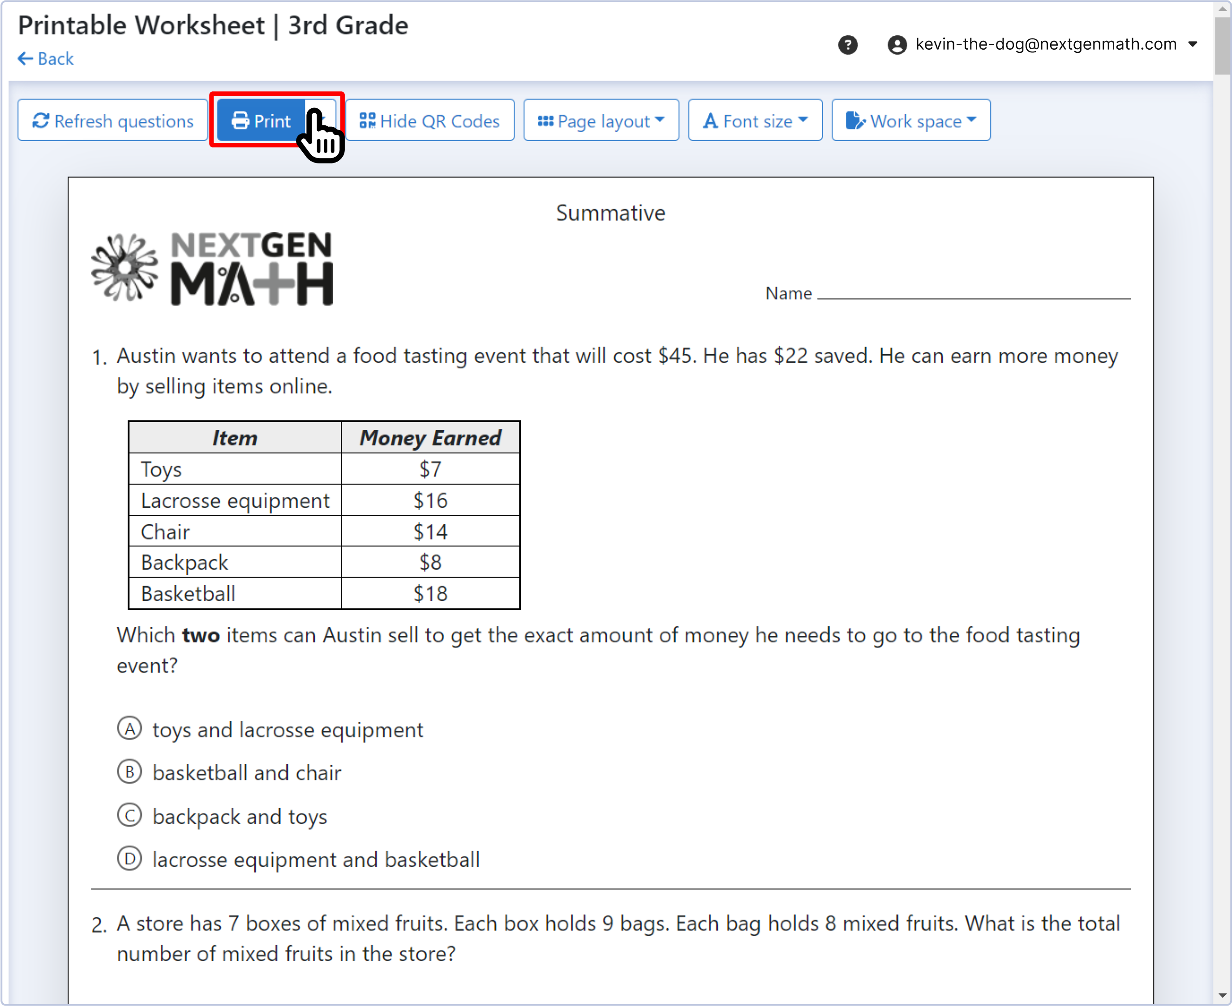The width and height of the screenshot is (1232, 1006).
Task: Click 'lacrosse equipment and basketball' answer text
Action: [x=316, y=860]
